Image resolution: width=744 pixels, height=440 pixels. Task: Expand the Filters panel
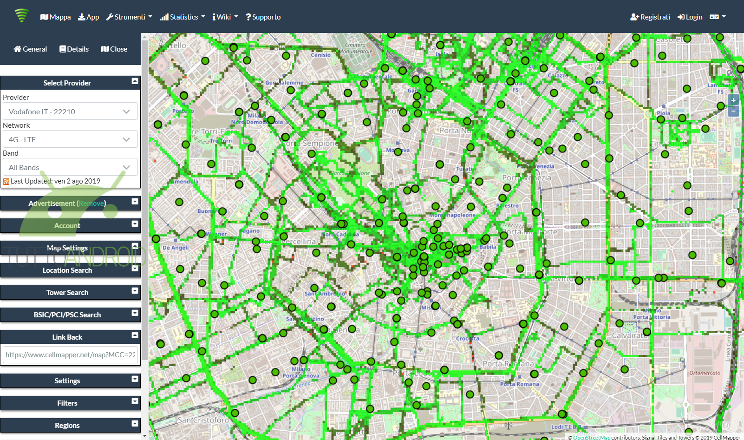pyautogui.click(x=135, y=401)
